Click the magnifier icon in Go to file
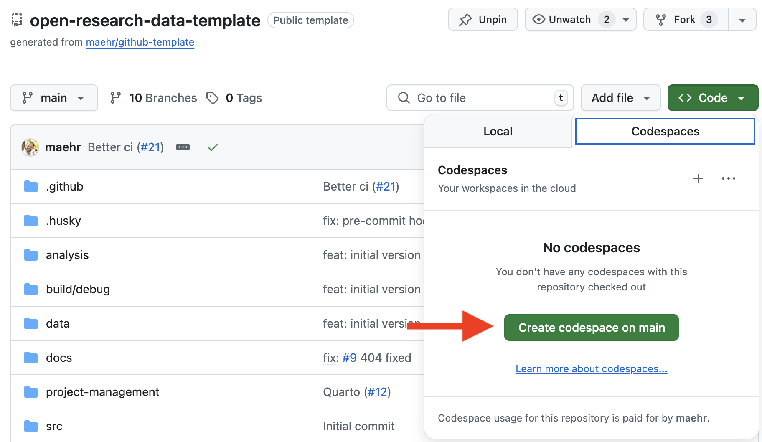Image resolution: width=762 pixels, height=442 pixels. click(x=404, y=98)
